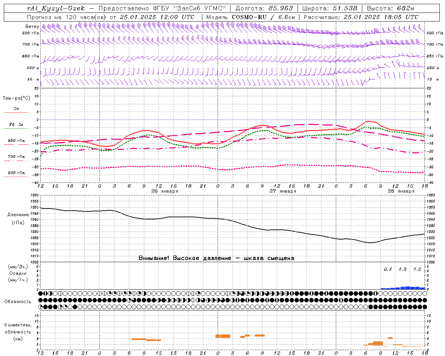Click the (мм/1ч.) precipitation unit label
445x356 pixels.
tap(18, 280)
